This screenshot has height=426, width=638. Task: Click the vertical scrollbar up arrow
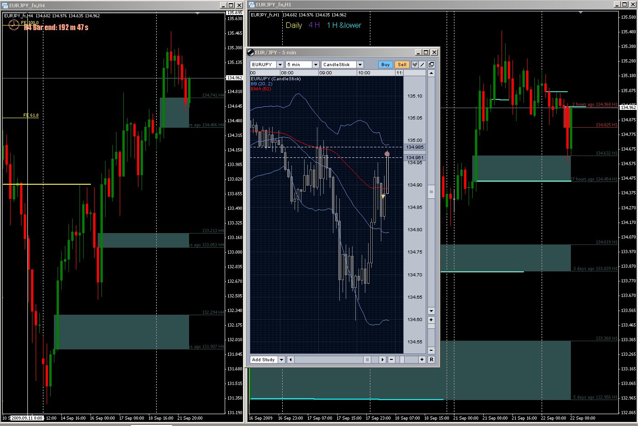tap(431, 73)
